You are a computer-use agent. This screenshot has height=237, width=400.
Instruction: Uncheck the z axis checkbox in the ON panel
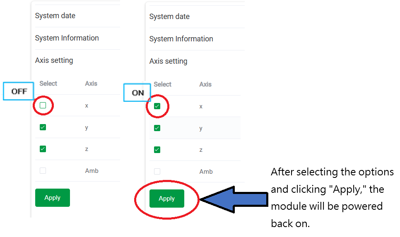point(157,150)
